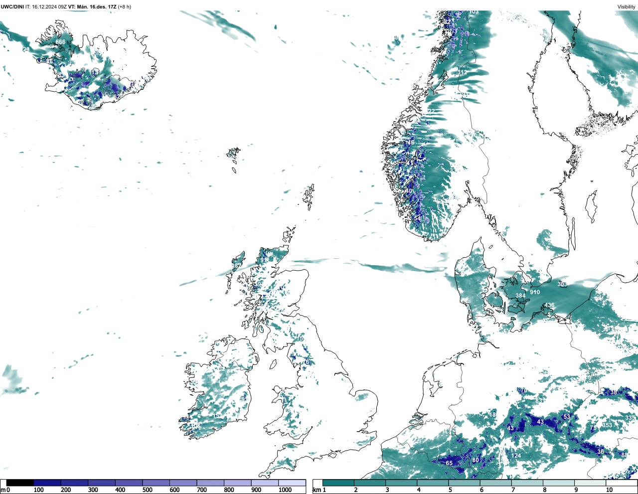The height and width of the screenshot is (494, 638).
Task: Select the darkest blue 100–200 m legend swatch
Action: (47, 483)
